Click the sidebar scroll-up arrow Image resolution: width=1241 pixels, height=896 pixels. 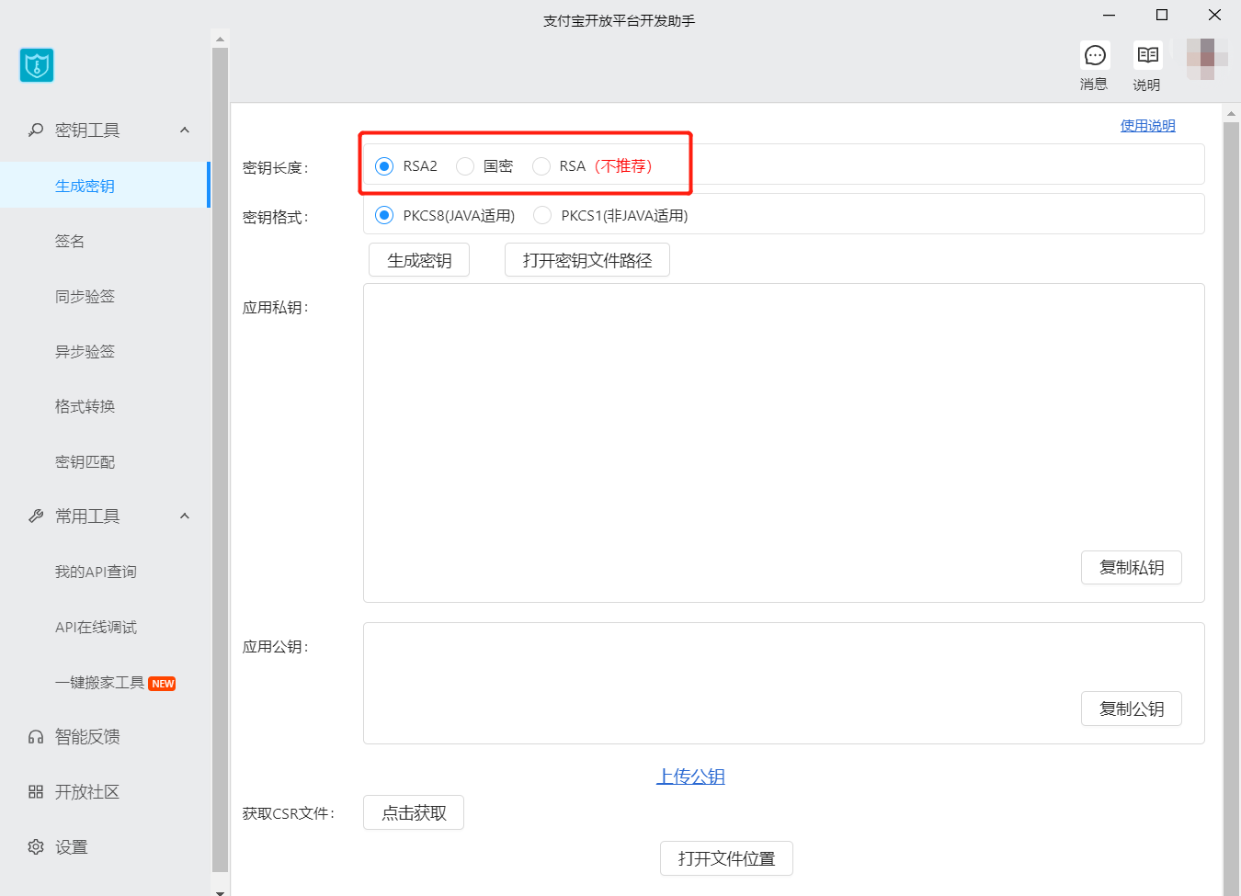(x=220, y=39)
